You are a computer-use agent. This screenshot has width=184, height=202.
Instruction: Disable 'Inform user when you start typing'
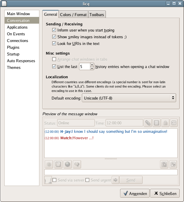click(54, 30)
